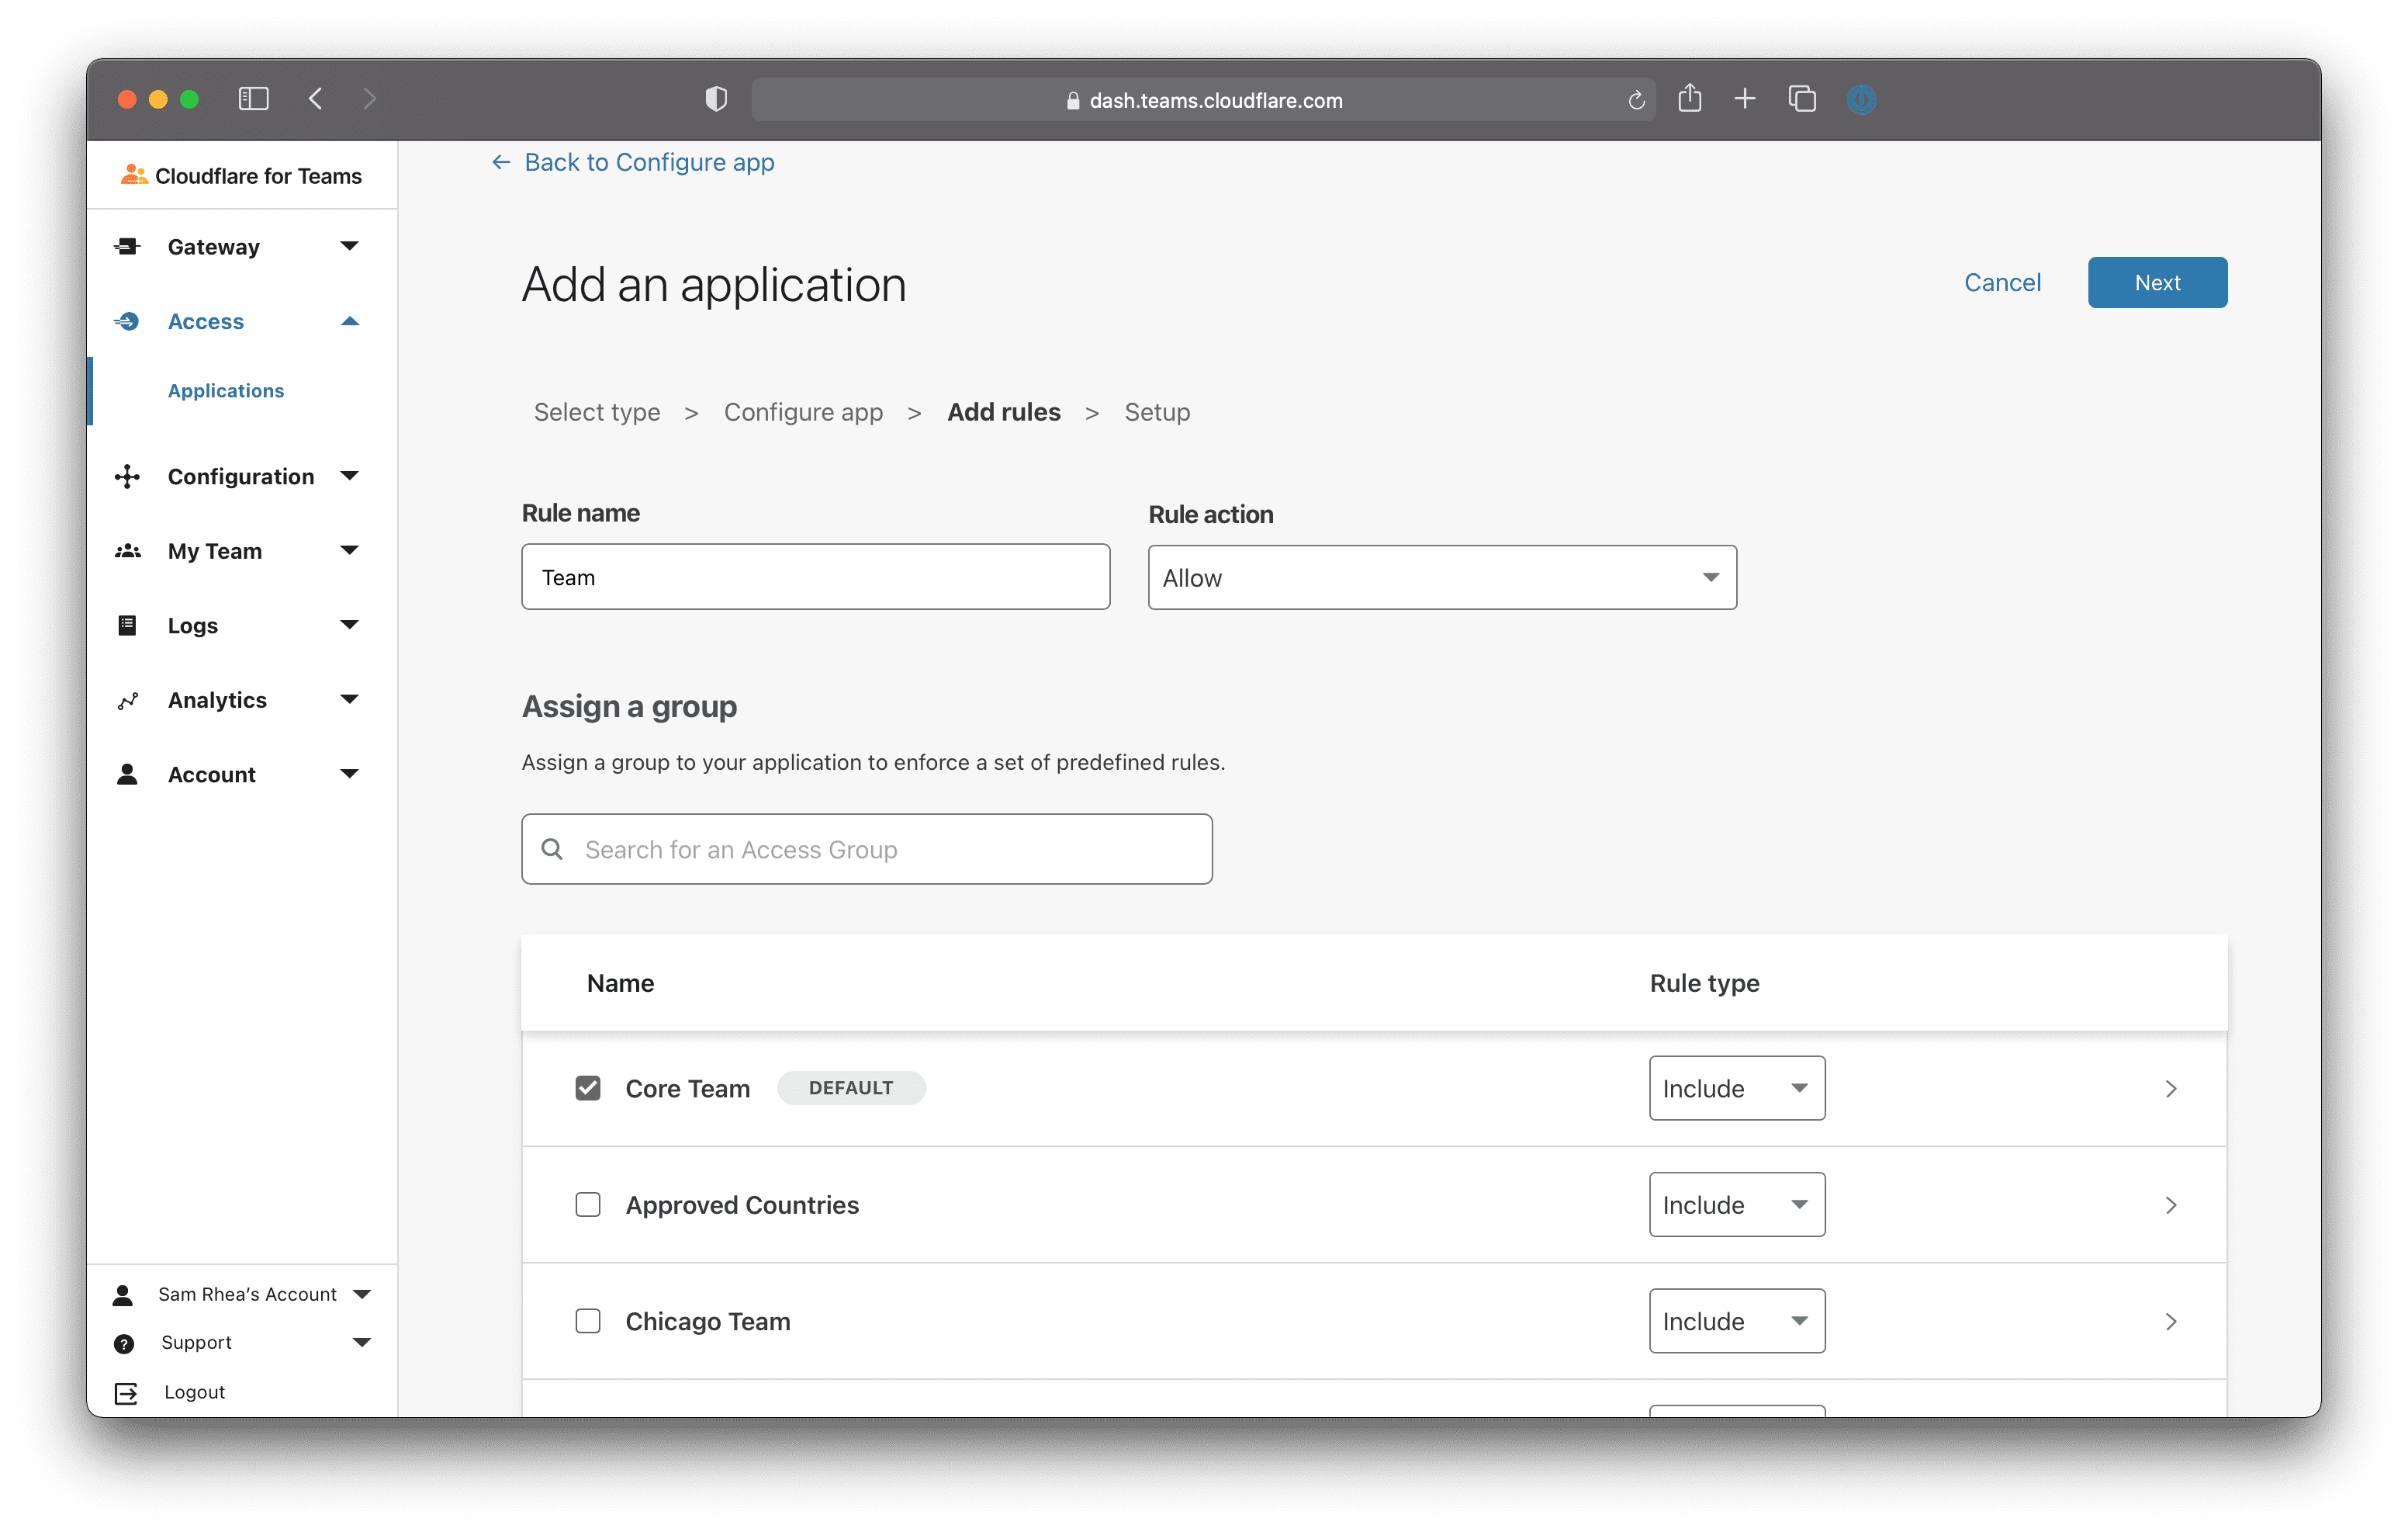Screen dimensions: 2408x1532
Task: Toggle the browser sidebar icon
Action: coord(254,98)
